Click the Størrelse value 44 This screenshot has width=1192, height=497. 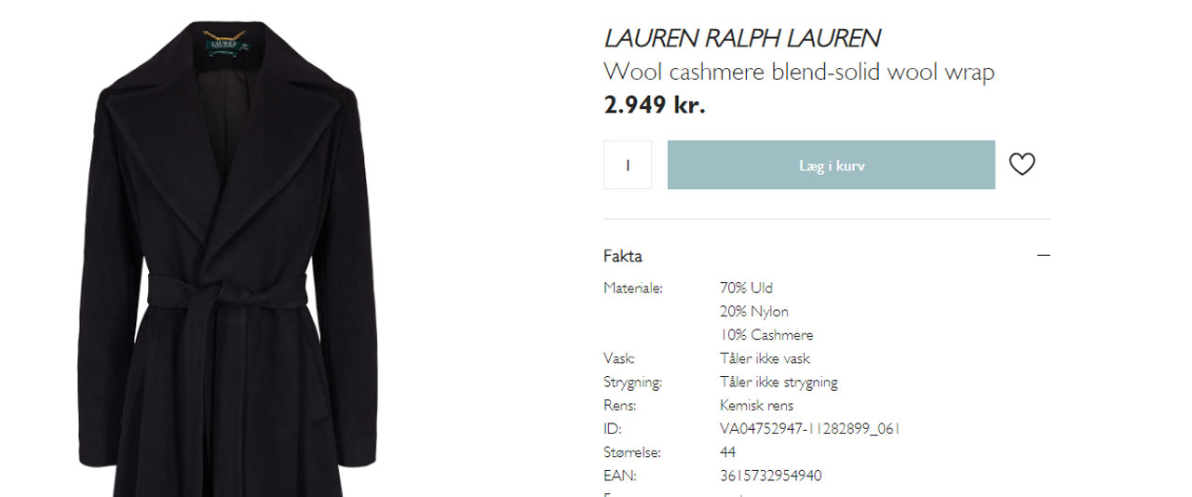pyautogui.click(x=727, y=452)
